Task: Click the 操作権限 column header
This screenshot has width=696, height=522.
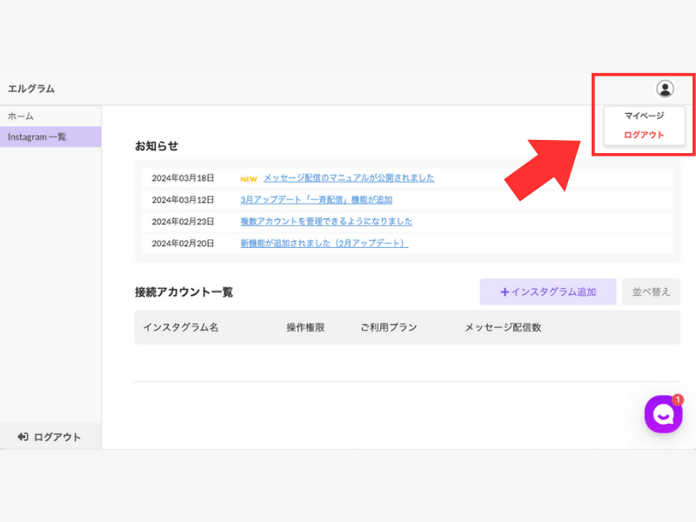Action: [305, 328]
